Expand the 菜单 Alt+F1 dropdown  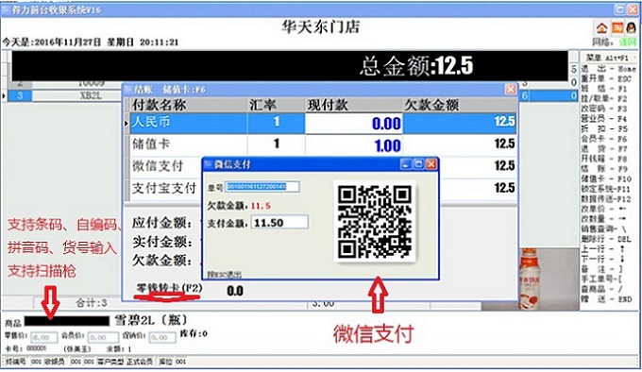coord(608,59)
